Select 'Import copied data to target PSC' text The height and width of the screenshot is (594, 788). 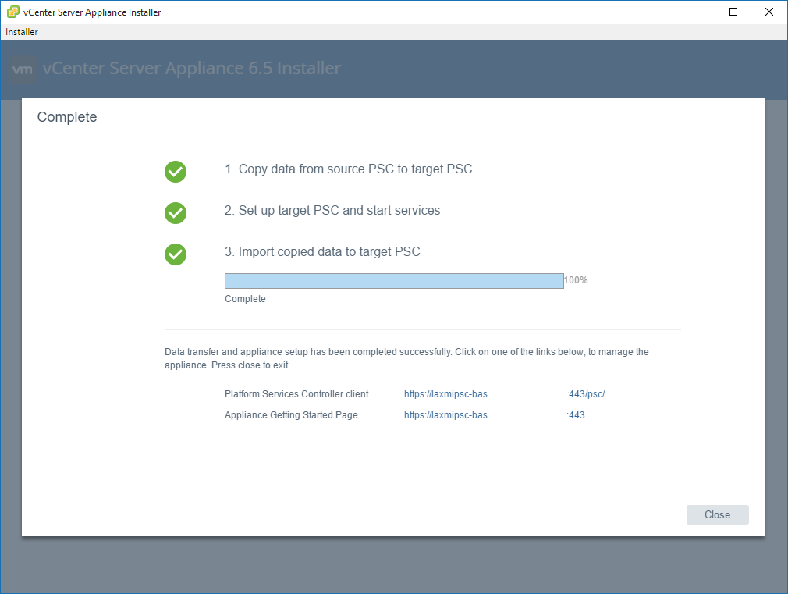[322, 252]
